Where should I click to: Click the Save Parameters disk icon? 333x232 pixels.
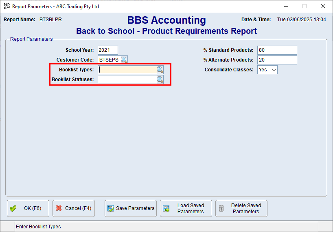pos(110,208)
